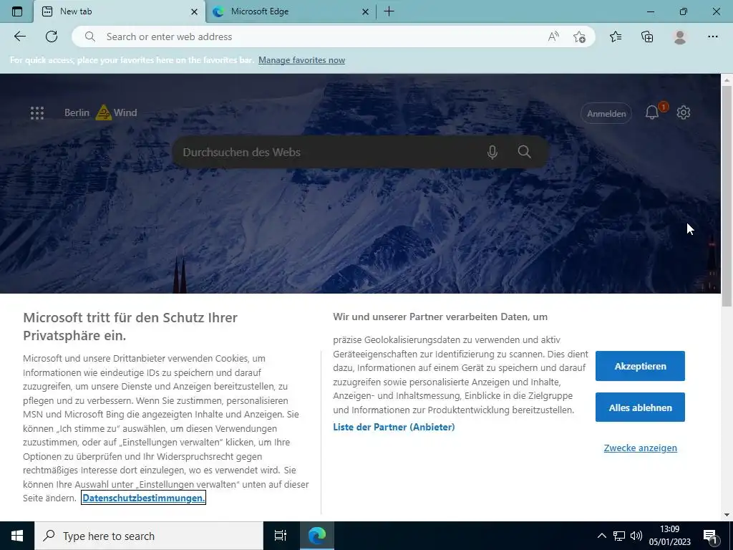This screenshot has height=550, width=733.
Task: Click the Akzeptieren button
Action: click(x=640, y=366)
